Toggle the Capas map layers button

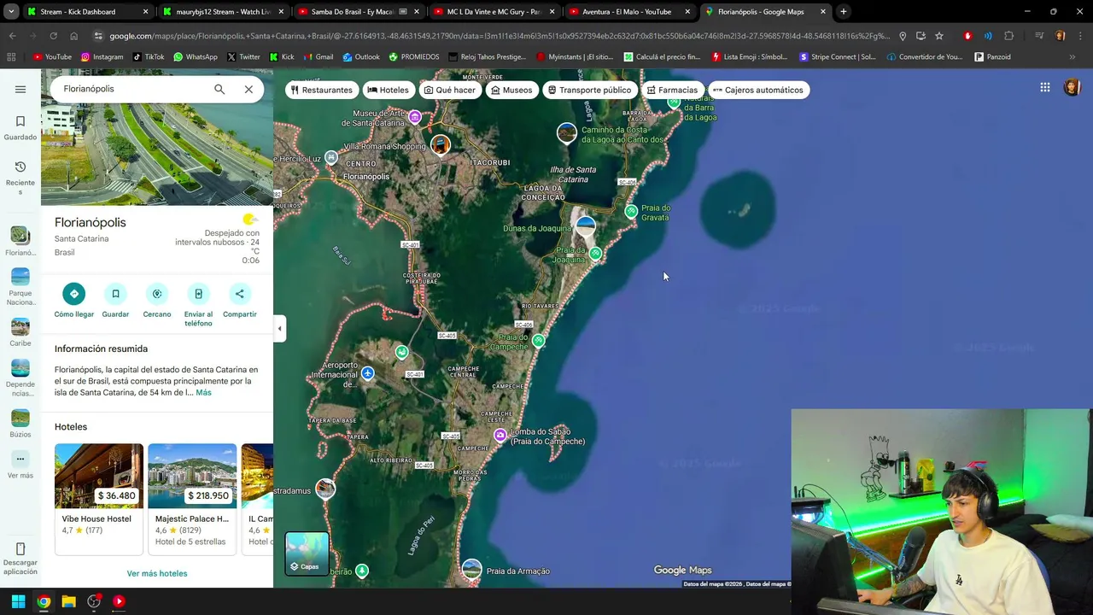[x=307, y=553]
